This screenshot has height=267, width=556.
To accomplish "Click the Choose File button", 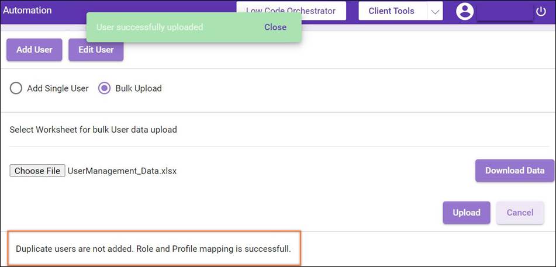I will pos(37,171).
